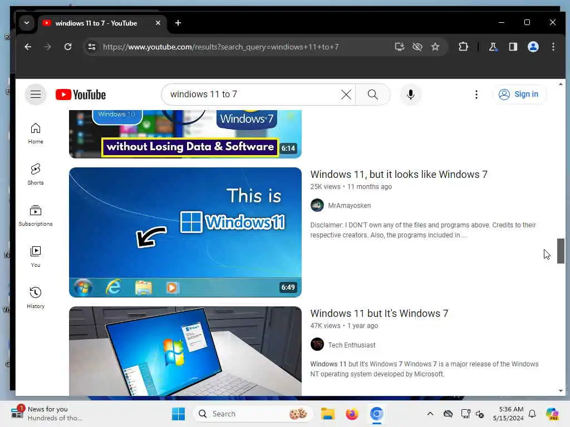
Task: Click the YouTube logo
Action: [x=81, y=95]
